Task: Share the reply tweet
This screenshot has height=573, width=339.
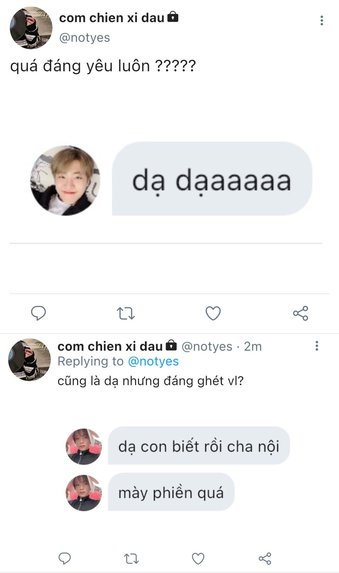Action: 265,559
